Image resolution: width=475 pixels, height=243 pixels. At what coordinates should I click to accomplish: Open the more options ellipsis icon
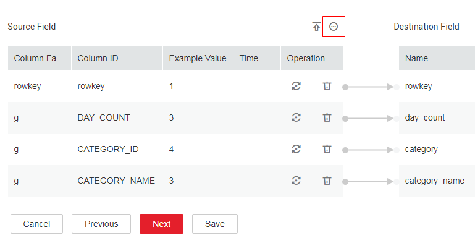(334, 27)
